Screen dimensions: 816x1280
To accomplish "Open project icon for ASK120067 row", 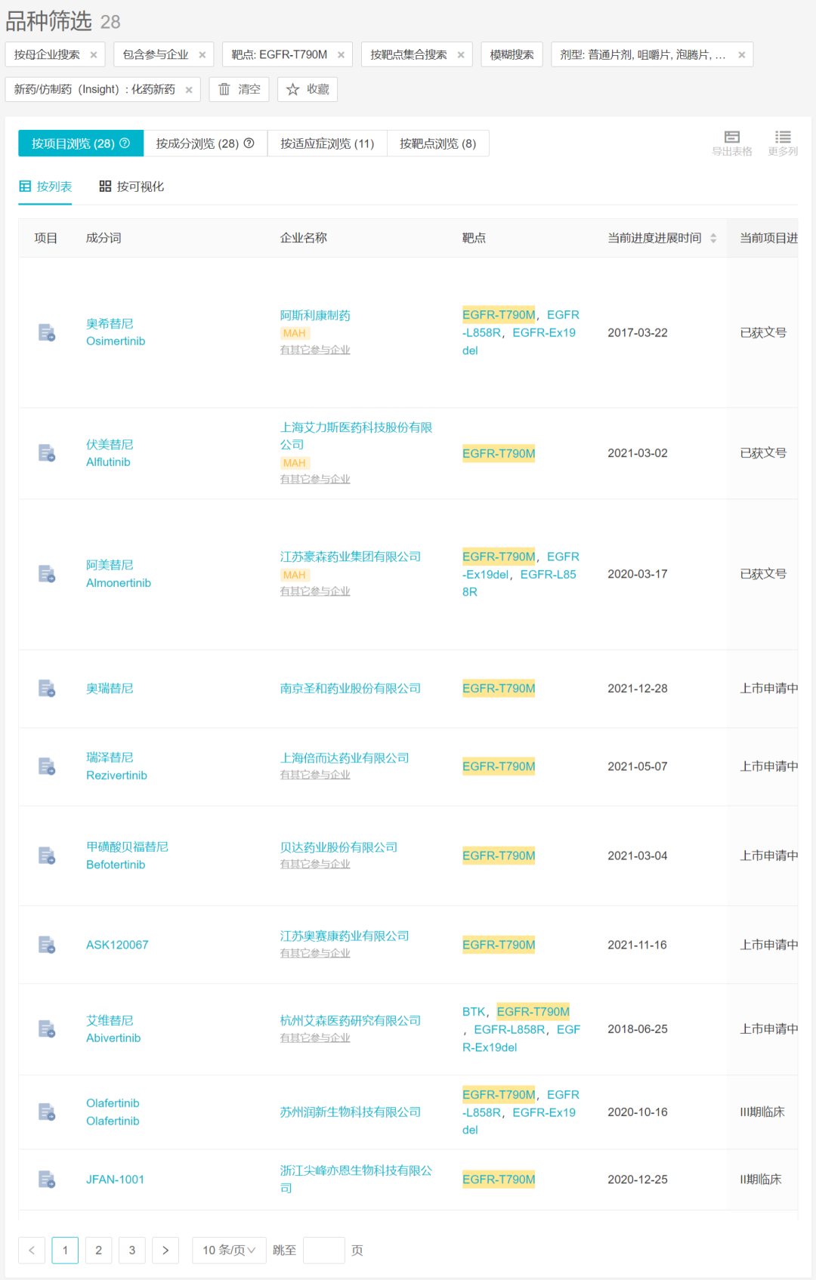I will tap(47, 945).
